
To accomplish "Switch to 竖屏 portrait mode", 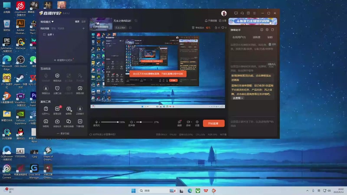I will click(x=83, y=22).
